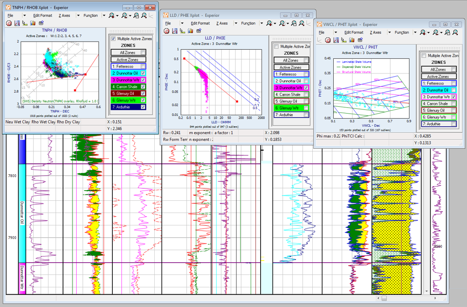This screenshot has width=467, height=307.
Task: Open File menu in TNPH/RHOB Xplot window
Action: tap(10, 16)
